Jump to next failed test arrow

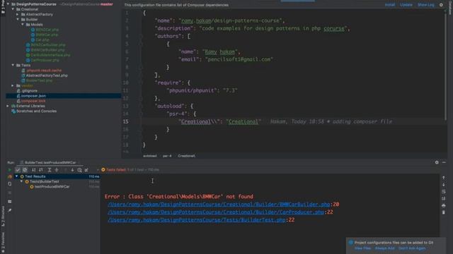click(x=72, y=170)
